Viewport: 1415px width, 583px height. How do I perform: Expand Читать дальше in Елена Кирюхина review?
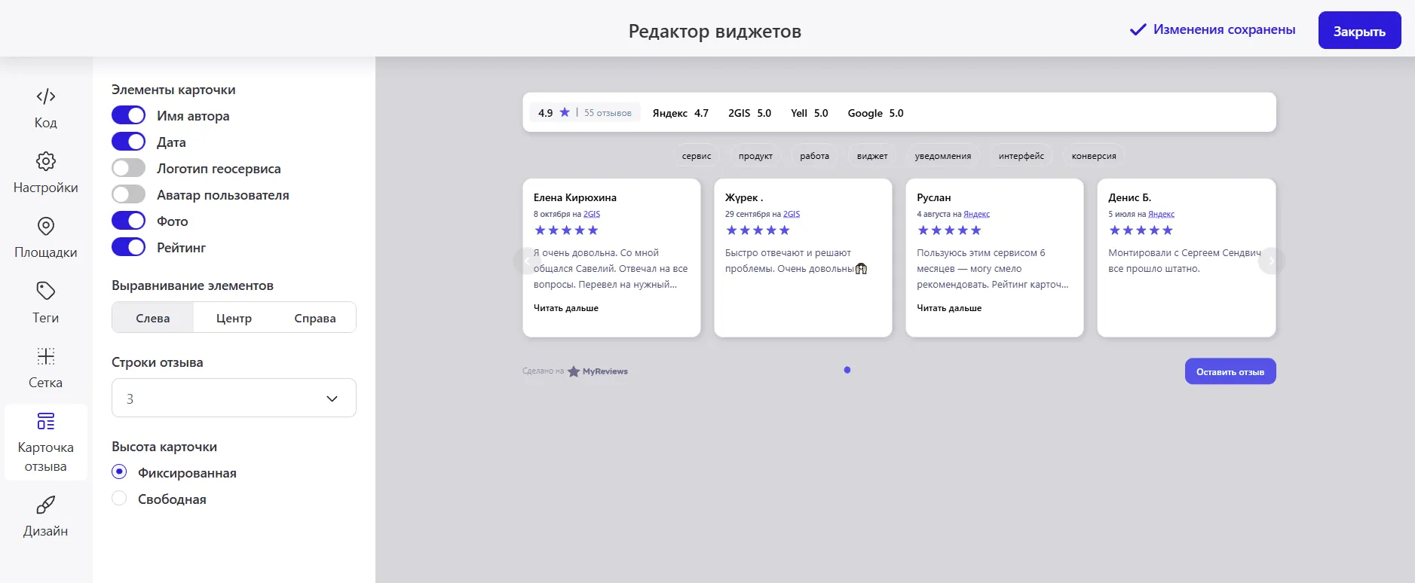pyautogui.click(x=565, y=308)
